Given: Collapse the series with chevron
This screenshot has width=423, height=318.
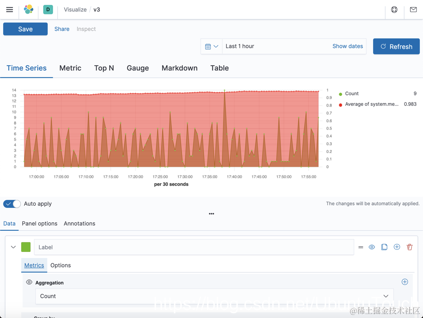Looking at the screenshot, I should (13, 247).
